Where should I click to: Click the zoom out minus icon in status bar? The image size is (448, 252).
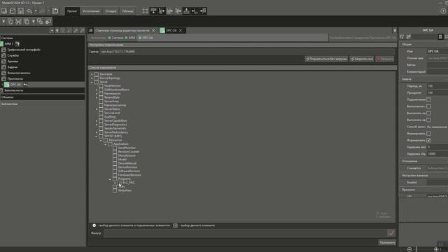[409, 249]
